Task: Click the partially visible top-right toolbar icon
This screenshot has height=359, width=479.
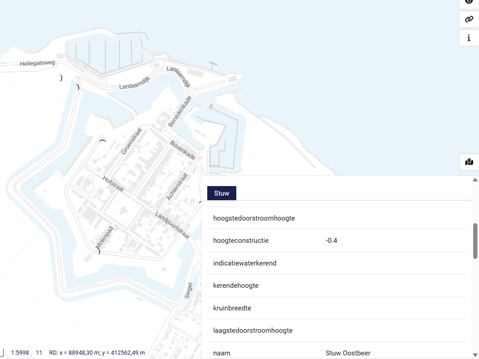Action: pos(469,3)
